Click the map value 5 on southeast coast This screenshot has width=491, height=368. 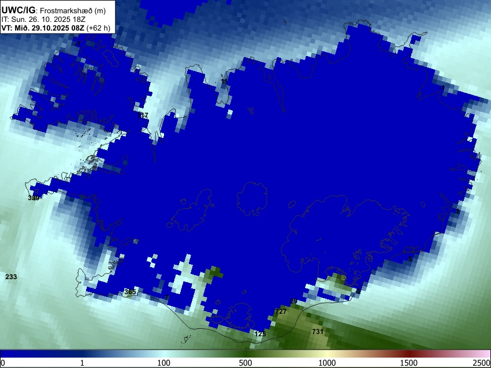(410, 259)
